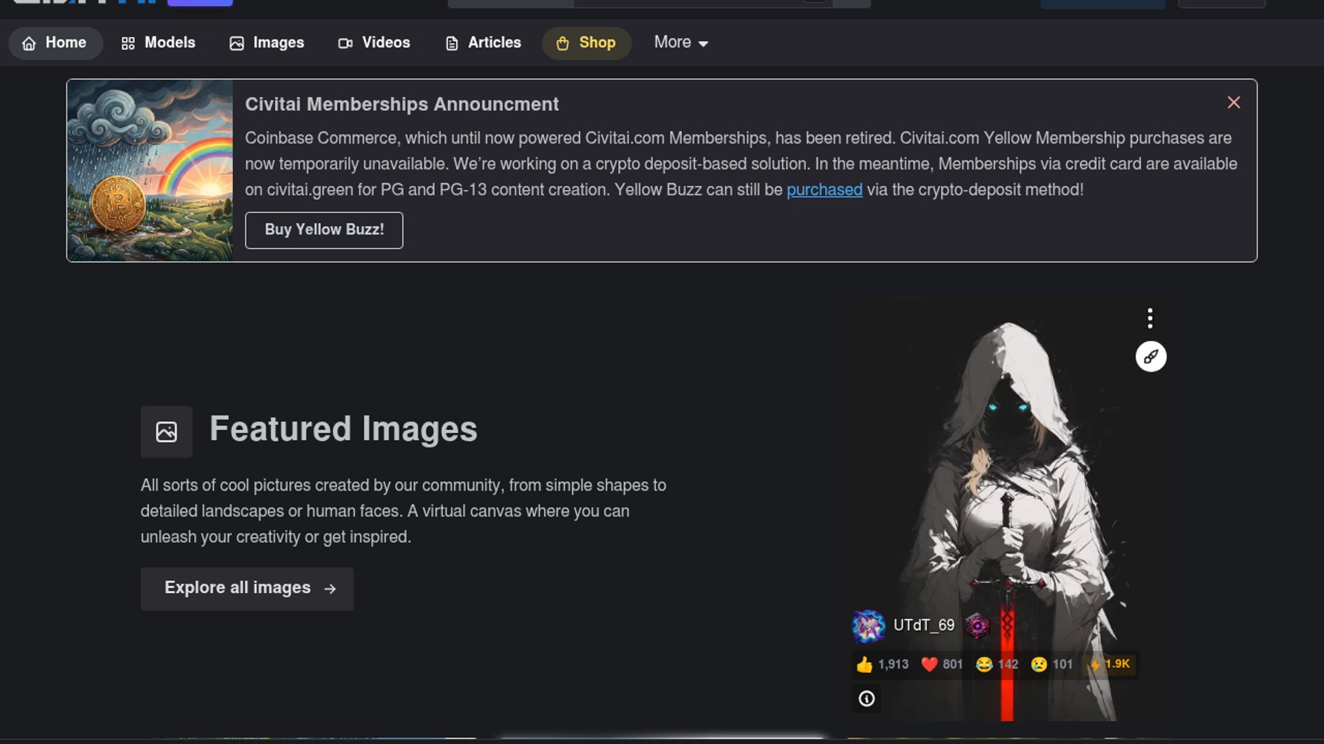Switch to the Images tab
The width and height of the screenshot is (1324, 744).
point(267,43)
